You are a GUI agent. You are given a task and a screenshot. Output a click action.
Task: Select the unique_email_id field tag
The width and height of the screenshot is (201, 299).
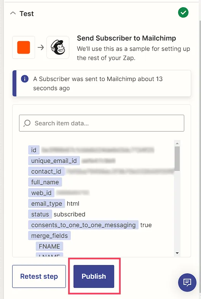[x=54, y=161]
